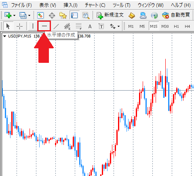Toggle the Navigator panel icon
Screen dimensions: 194x176
[63, 15]
